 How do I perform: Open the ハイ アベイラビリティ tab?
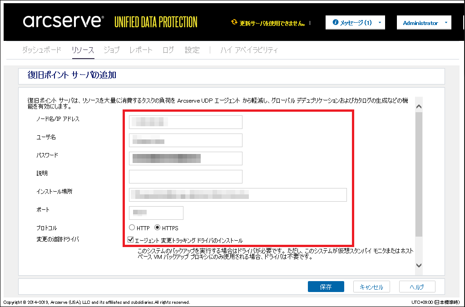[x=249, y=50]
